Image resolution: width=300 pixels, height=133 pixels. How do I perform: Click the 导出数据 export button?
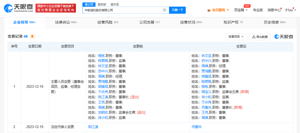(260, 37)
